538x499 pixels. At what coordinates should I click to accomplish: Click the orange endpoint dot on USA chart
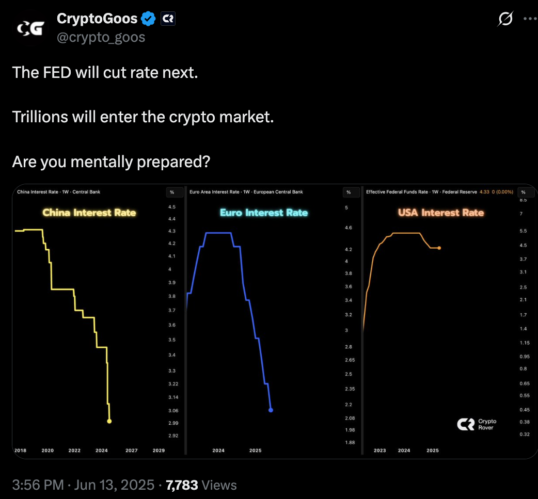pos(439,248)
